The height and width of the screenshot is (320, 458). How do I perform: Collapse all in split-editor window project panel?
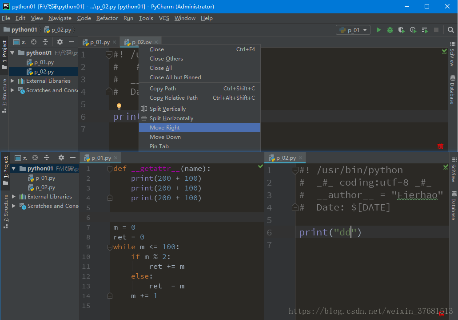tap(47, 158)
